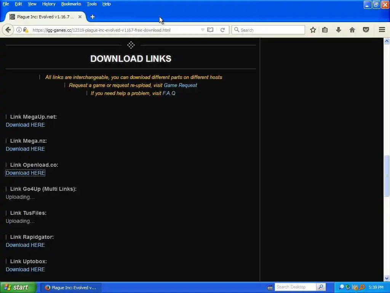
Task: Open the History menu
Action: coord(49,4)
